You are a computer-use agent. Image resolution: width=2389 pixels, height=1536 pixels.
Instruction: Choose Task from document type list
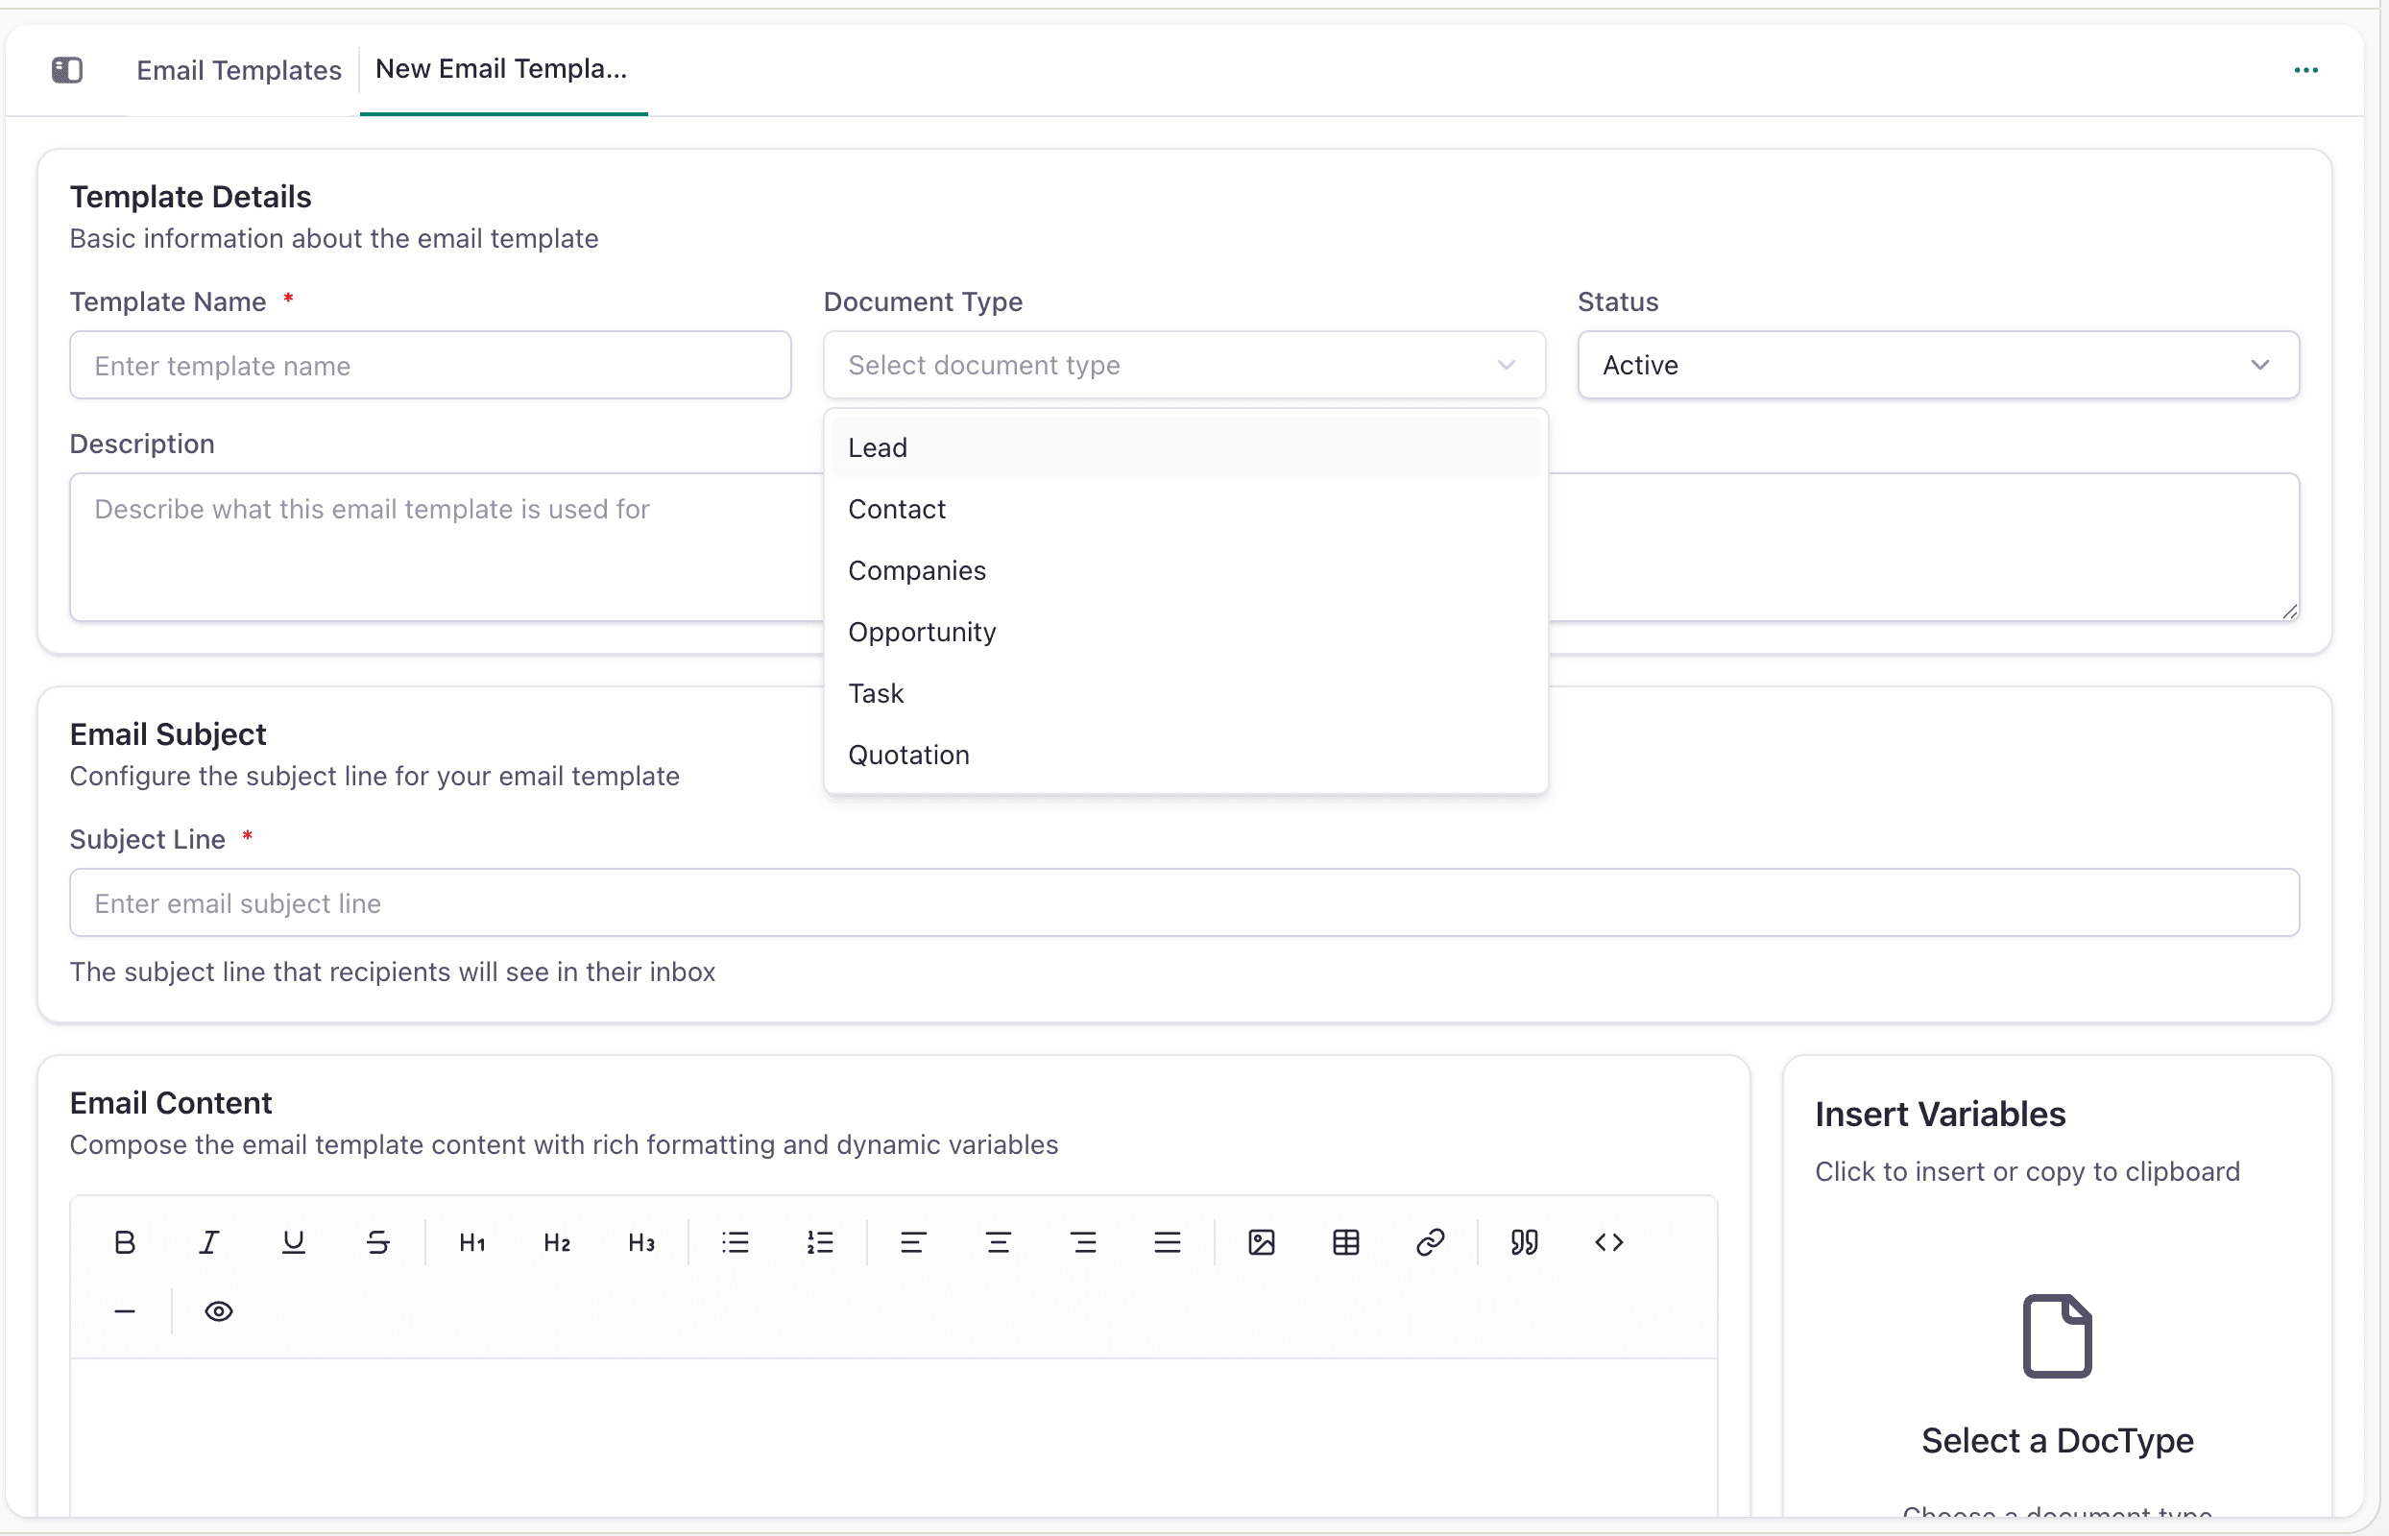pos(1185,693)
